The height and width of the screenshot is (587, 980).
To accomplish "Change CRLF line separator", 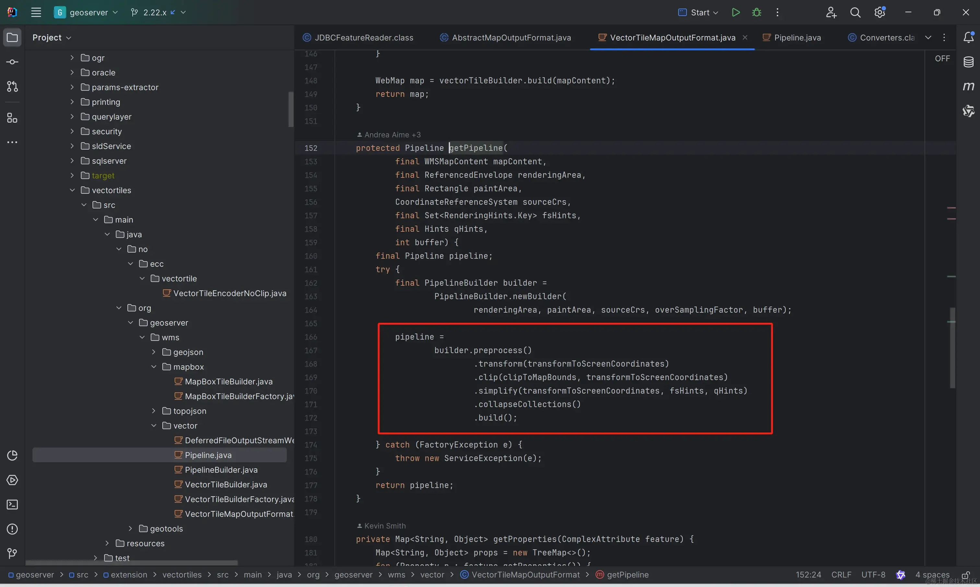I will [841, 575].
